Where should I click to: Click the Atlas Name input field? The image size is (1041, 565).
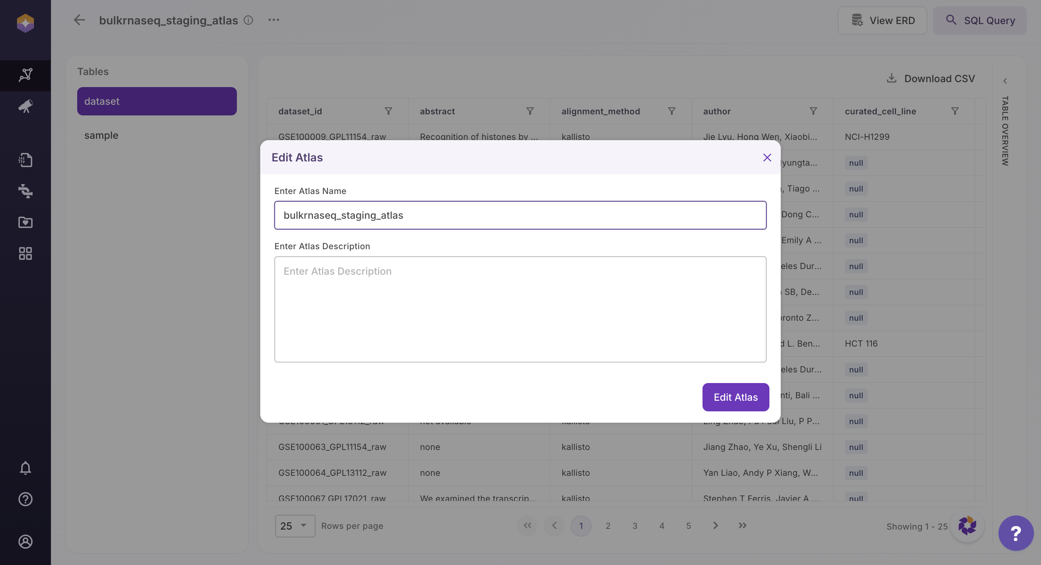point(520,215)
